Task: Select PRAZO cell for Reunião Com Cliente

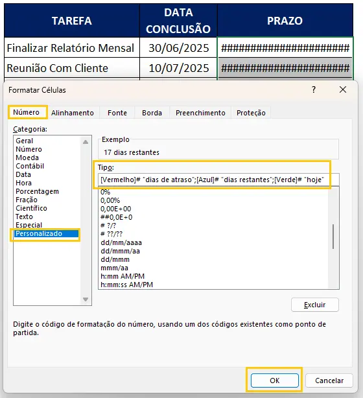Action: 285,68
